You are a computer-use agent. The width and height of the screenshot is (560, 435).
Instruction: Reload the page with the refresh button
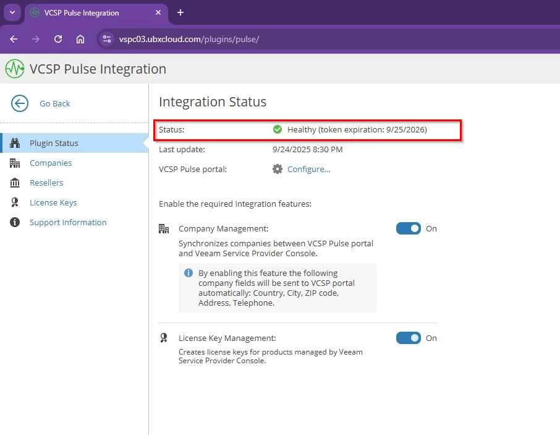[58, 39]
